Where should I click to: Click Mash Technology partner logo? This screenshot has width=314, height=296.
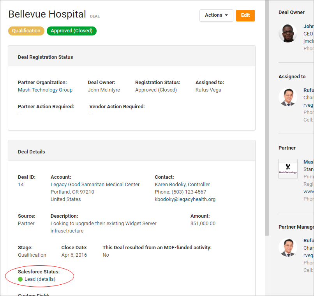[288, 169]
